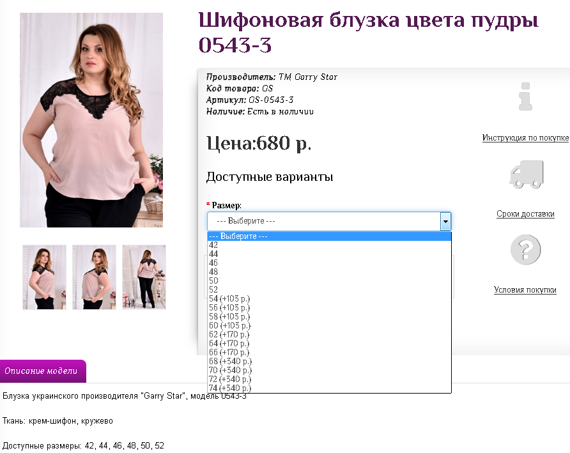Click the Доступные размеры line in description
This screenshot has width=570, height=453.
point(83,446)
